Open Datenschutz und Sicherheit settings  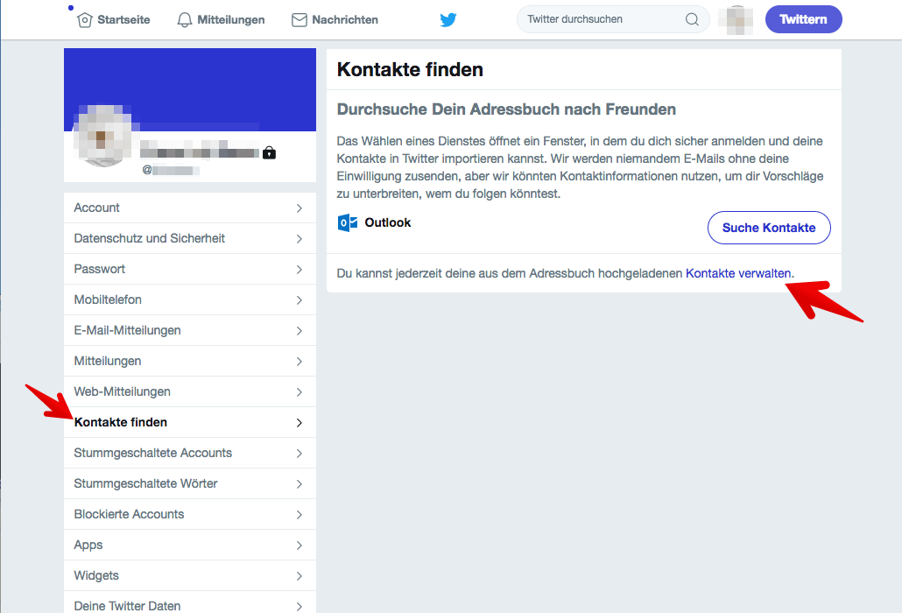coord(190,239)
